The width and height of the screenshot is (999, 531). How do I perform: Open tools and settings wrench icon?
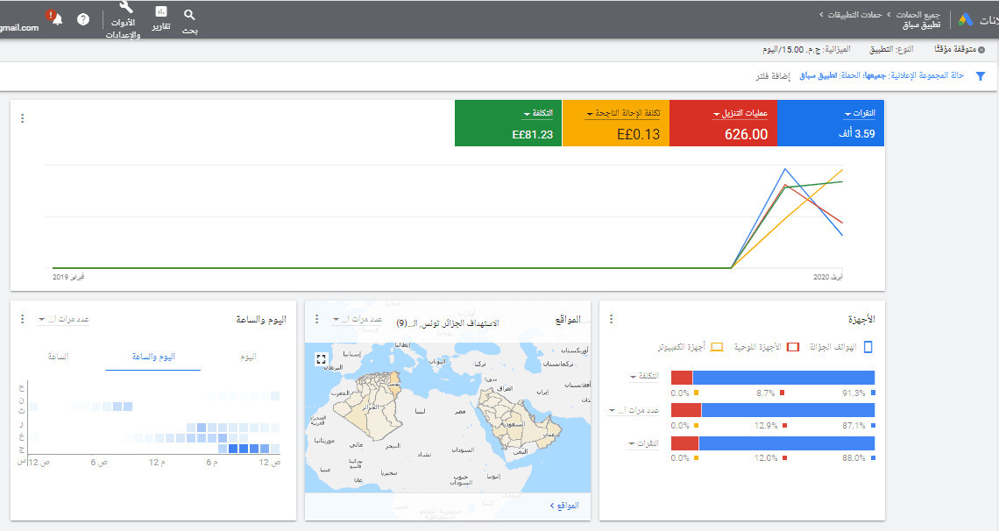(125, 7)
